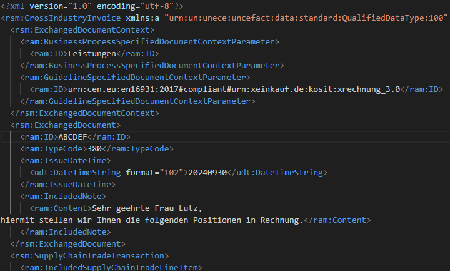Screen dimensions: 450x271
Task: Click the opening ram:IssueDateTime tag
Action: [66, 161]
